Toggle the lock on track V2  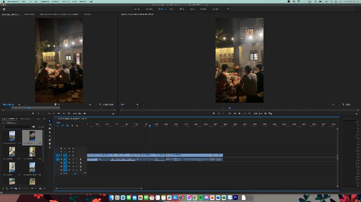point(61,152)
